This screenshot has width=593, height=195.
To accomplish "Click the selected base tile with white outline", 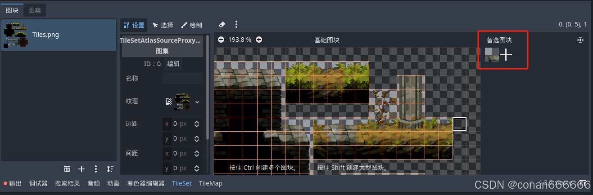I will (x=459, y=124).
